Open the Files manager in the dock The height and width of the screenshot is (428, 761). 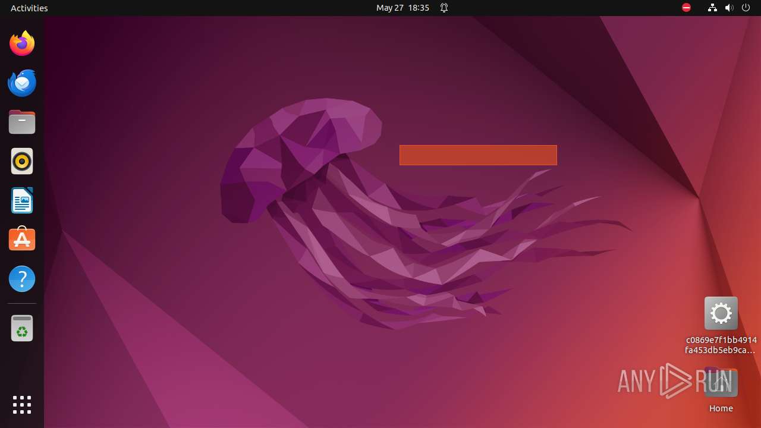pos(22,122)
